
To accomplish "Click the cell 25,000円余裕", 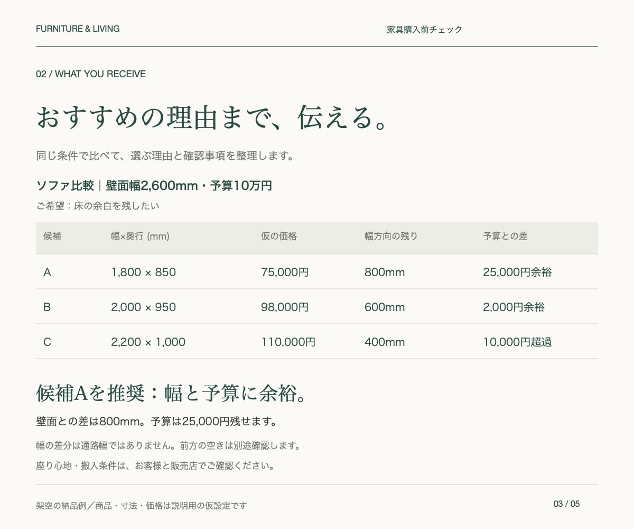I will coord(517,272).
